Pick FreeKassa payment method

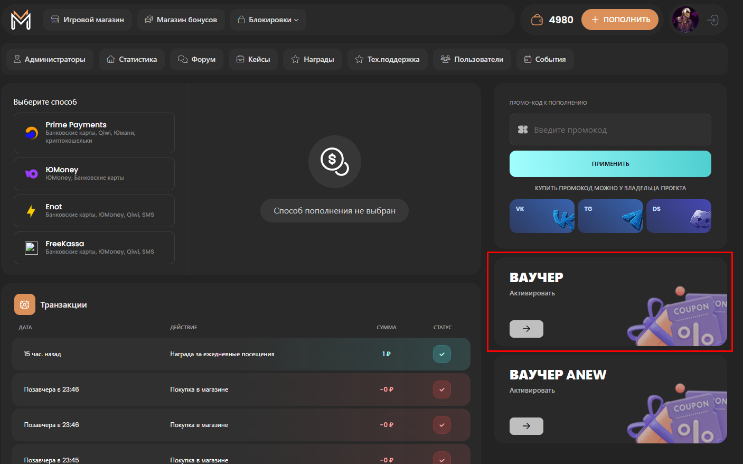(x=94, y=248)
